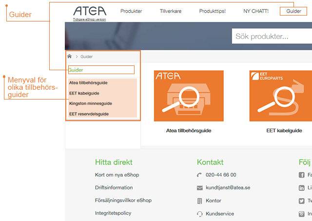Open the Tillverkare menu

click(170, 11)
